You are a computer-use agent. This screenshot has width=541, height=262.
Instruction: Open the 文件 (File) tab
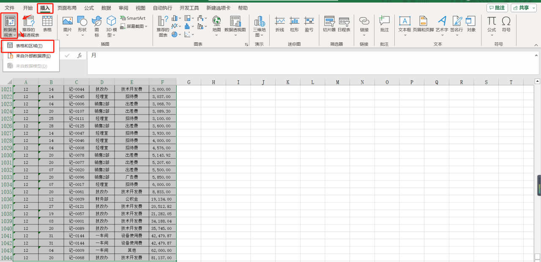[9, 8]
